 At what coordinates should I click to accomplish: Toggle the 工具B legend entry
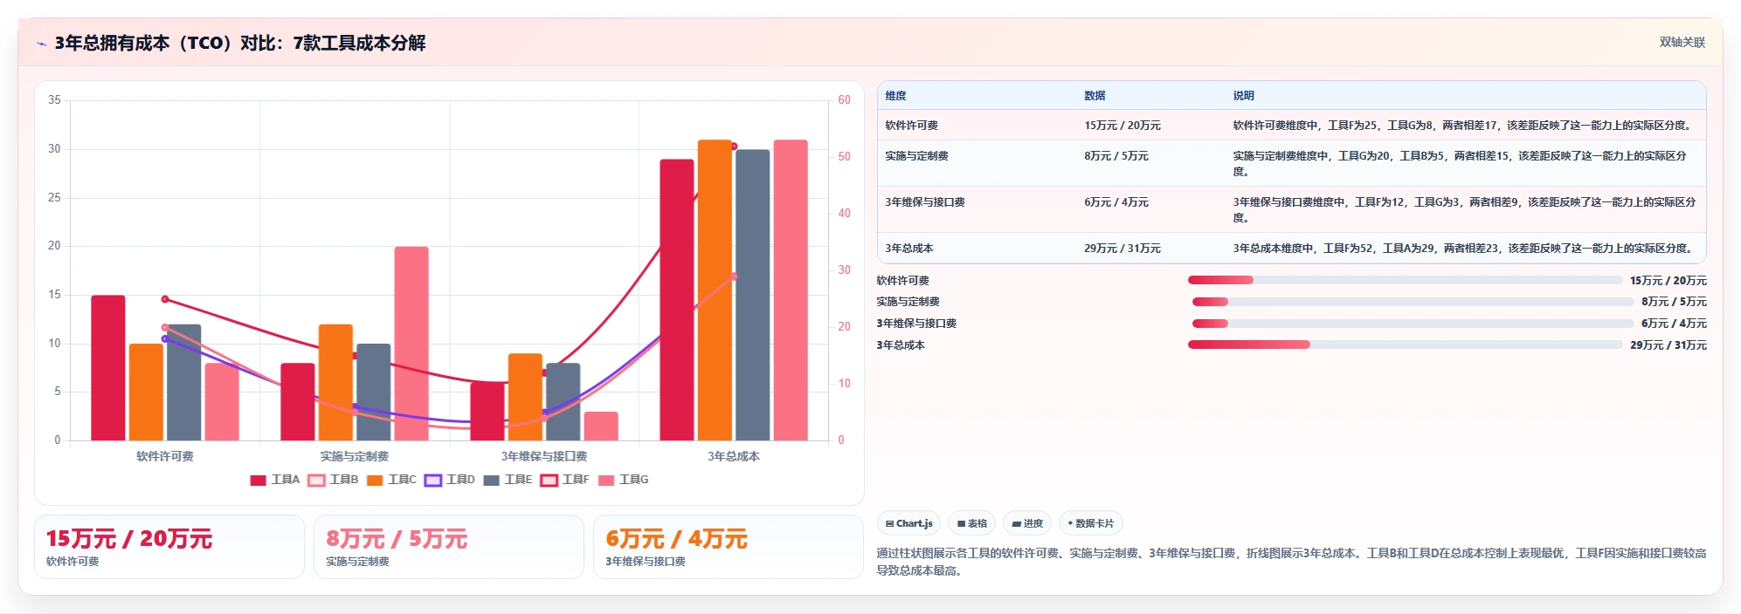(333, 480)
